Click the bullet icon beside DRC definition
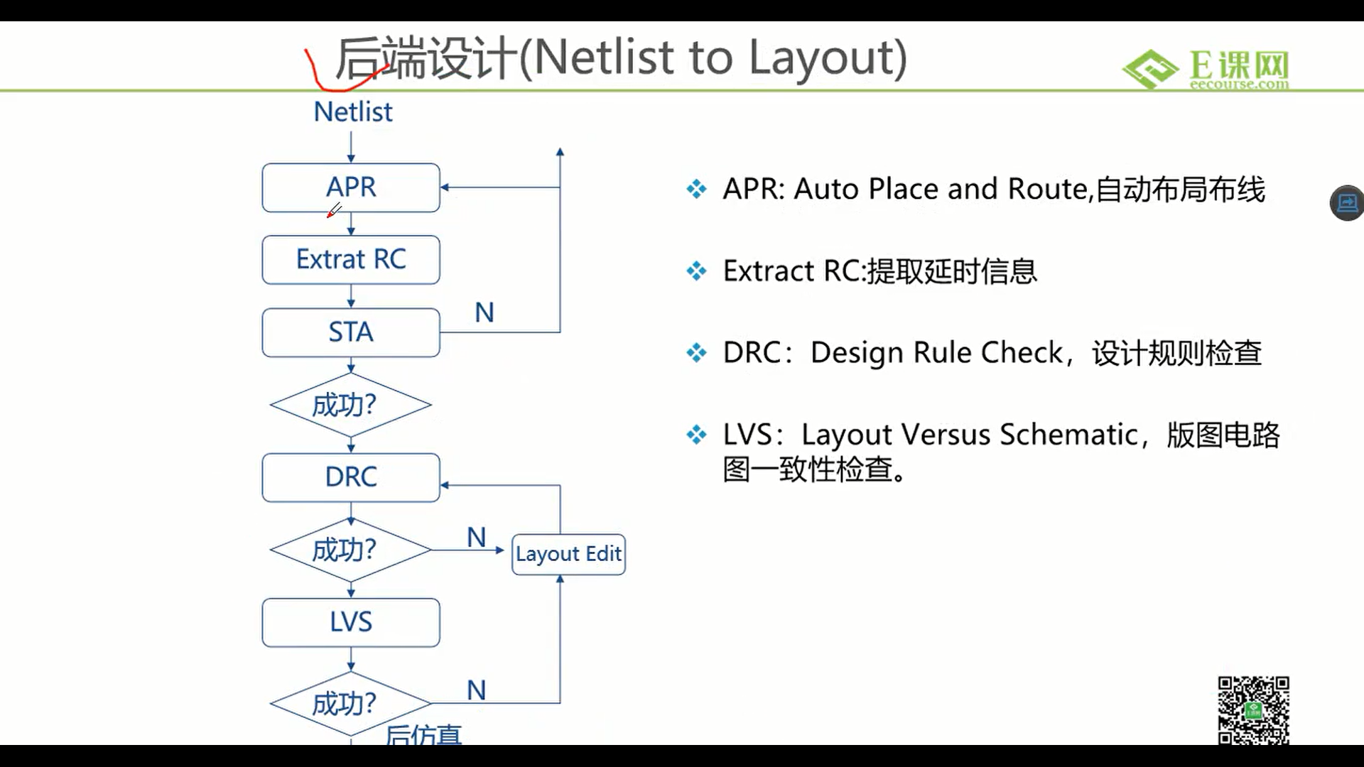Image resolution: width=1364 pixels, height=767 pixels. tap(696, 353)
